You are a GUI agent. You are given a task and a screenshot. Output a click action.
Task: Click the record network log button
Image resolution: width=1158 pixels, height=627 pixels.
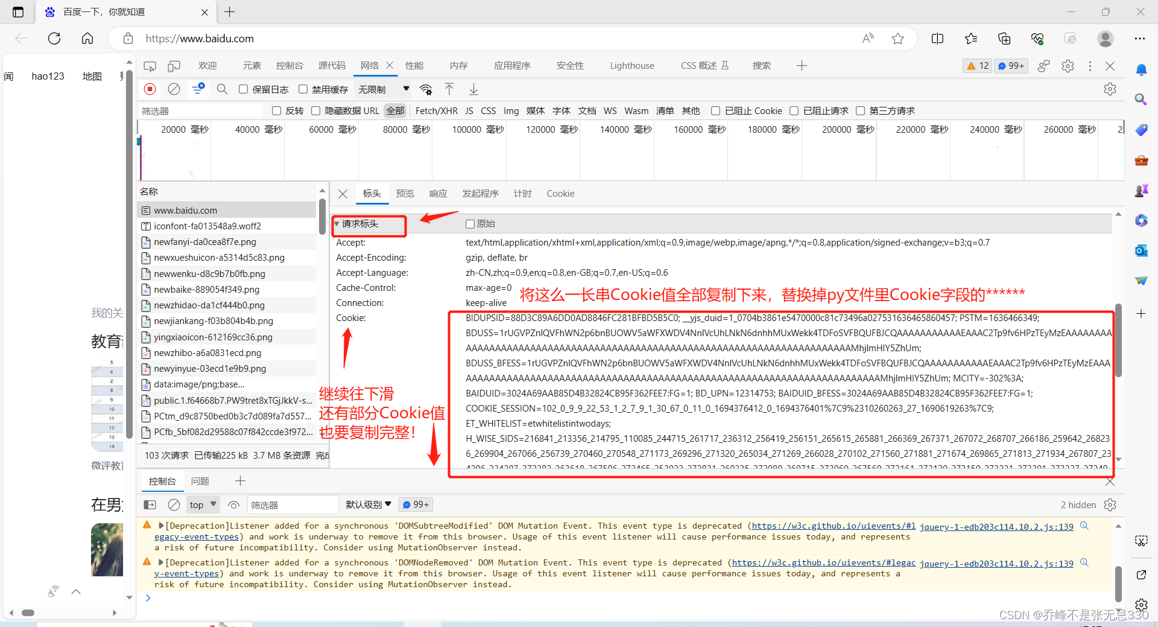[150, 89]
